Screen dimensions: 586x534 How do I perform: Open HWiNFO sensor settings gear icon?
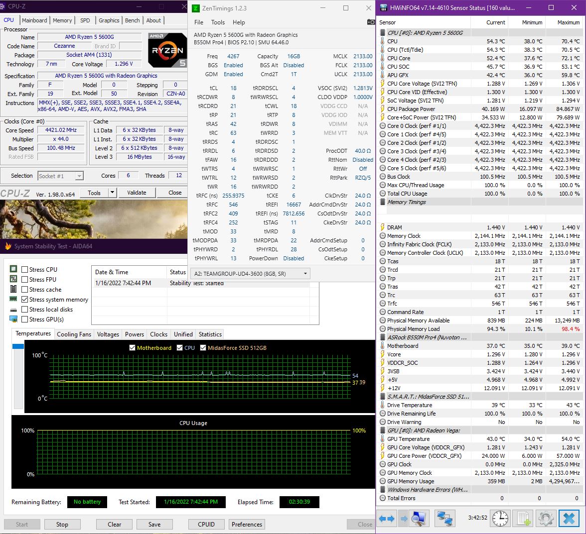pos(546,519)
